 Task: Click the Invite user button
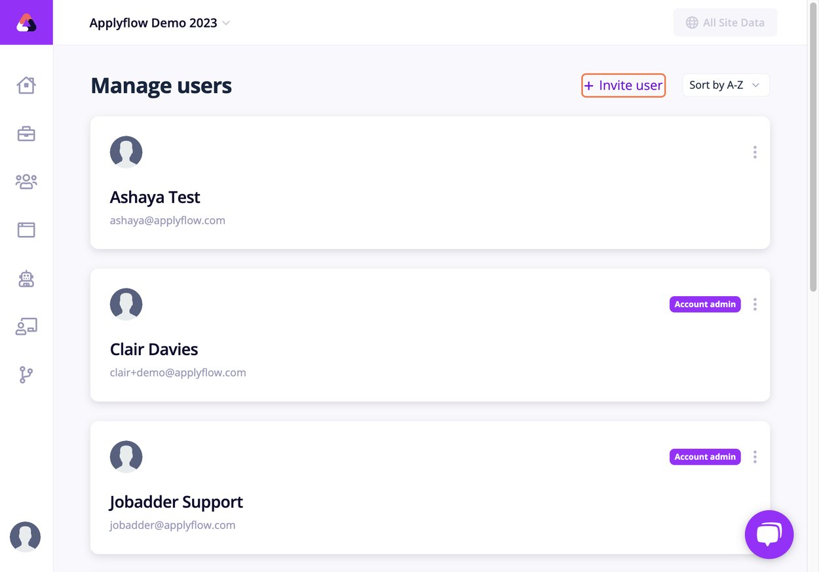point(623,85)
